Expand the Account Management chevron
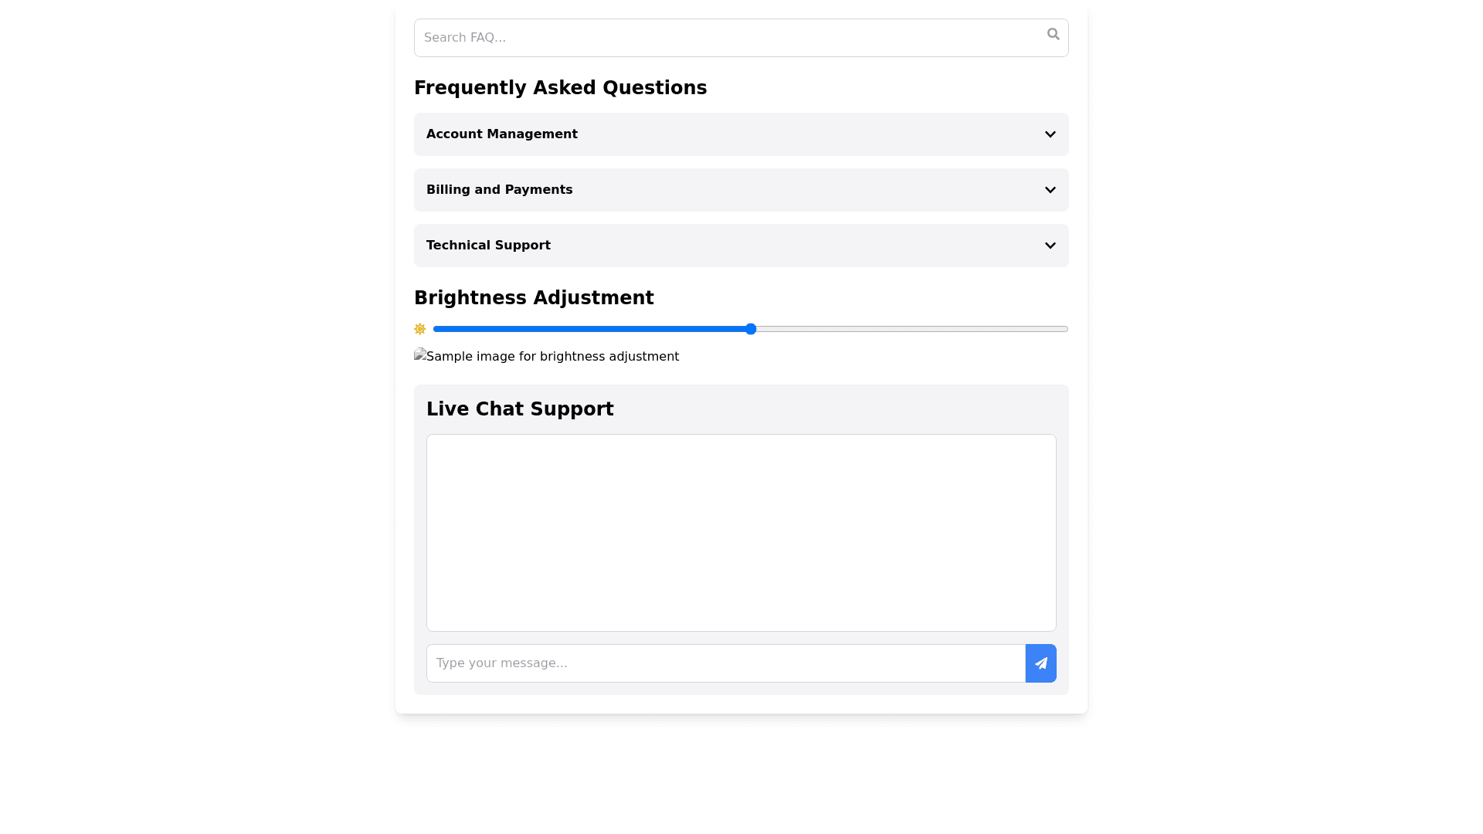The image size is (1483, 834). (1050, 134)
